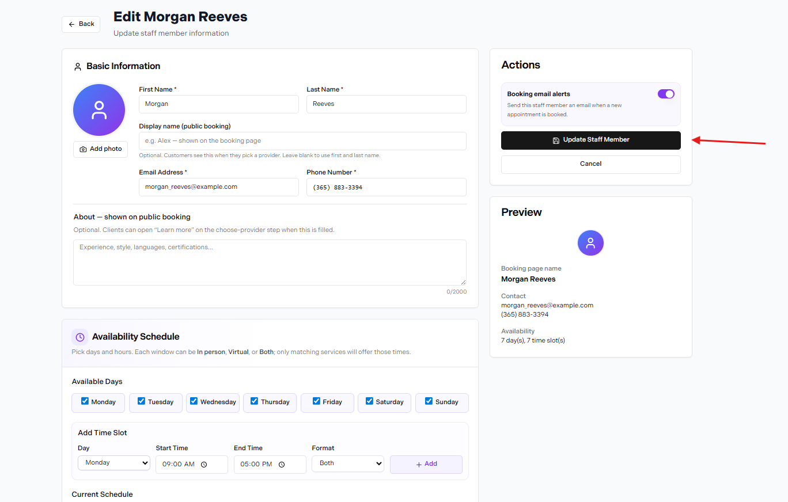This screenshot has height=502, width=788.
Task: Uncheck the Wednesday checkbox
Action: coord(194,401)
